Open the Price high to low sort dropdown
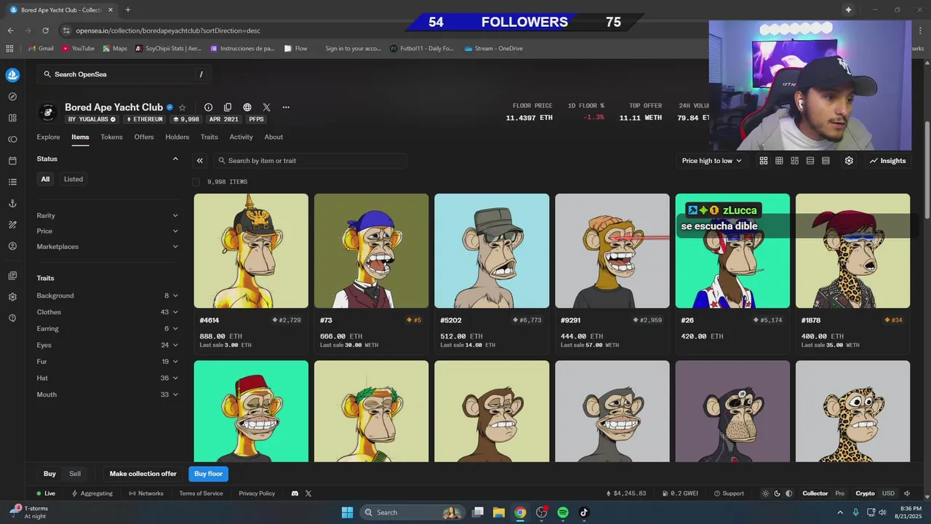The width and height of the screenshot is (931, 524). [x=711, y=161]
